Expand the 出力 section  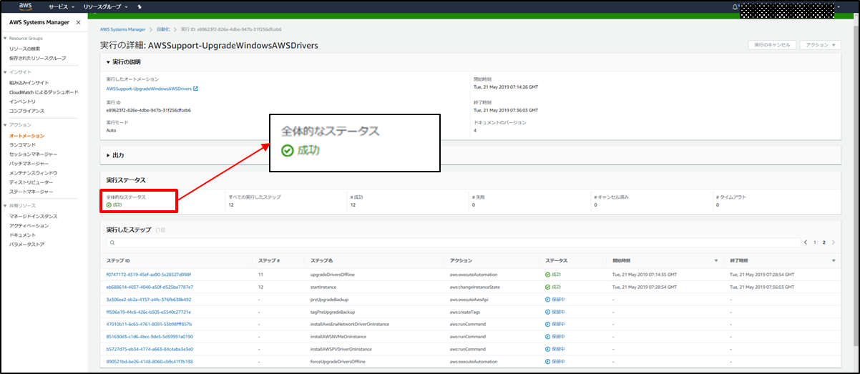109,155
